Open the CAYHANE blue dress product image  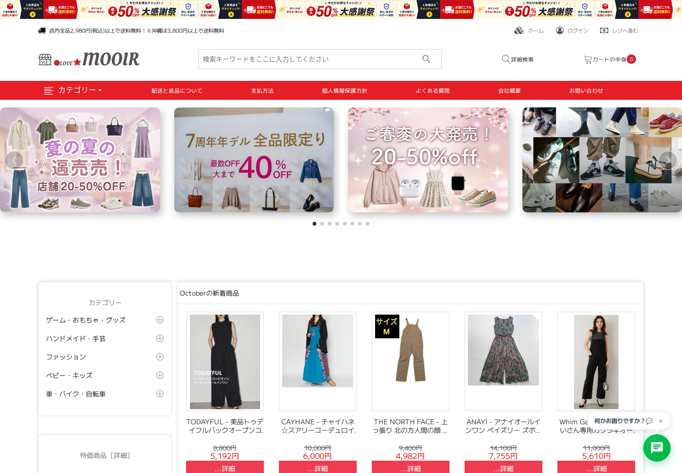tap(318, 351)
